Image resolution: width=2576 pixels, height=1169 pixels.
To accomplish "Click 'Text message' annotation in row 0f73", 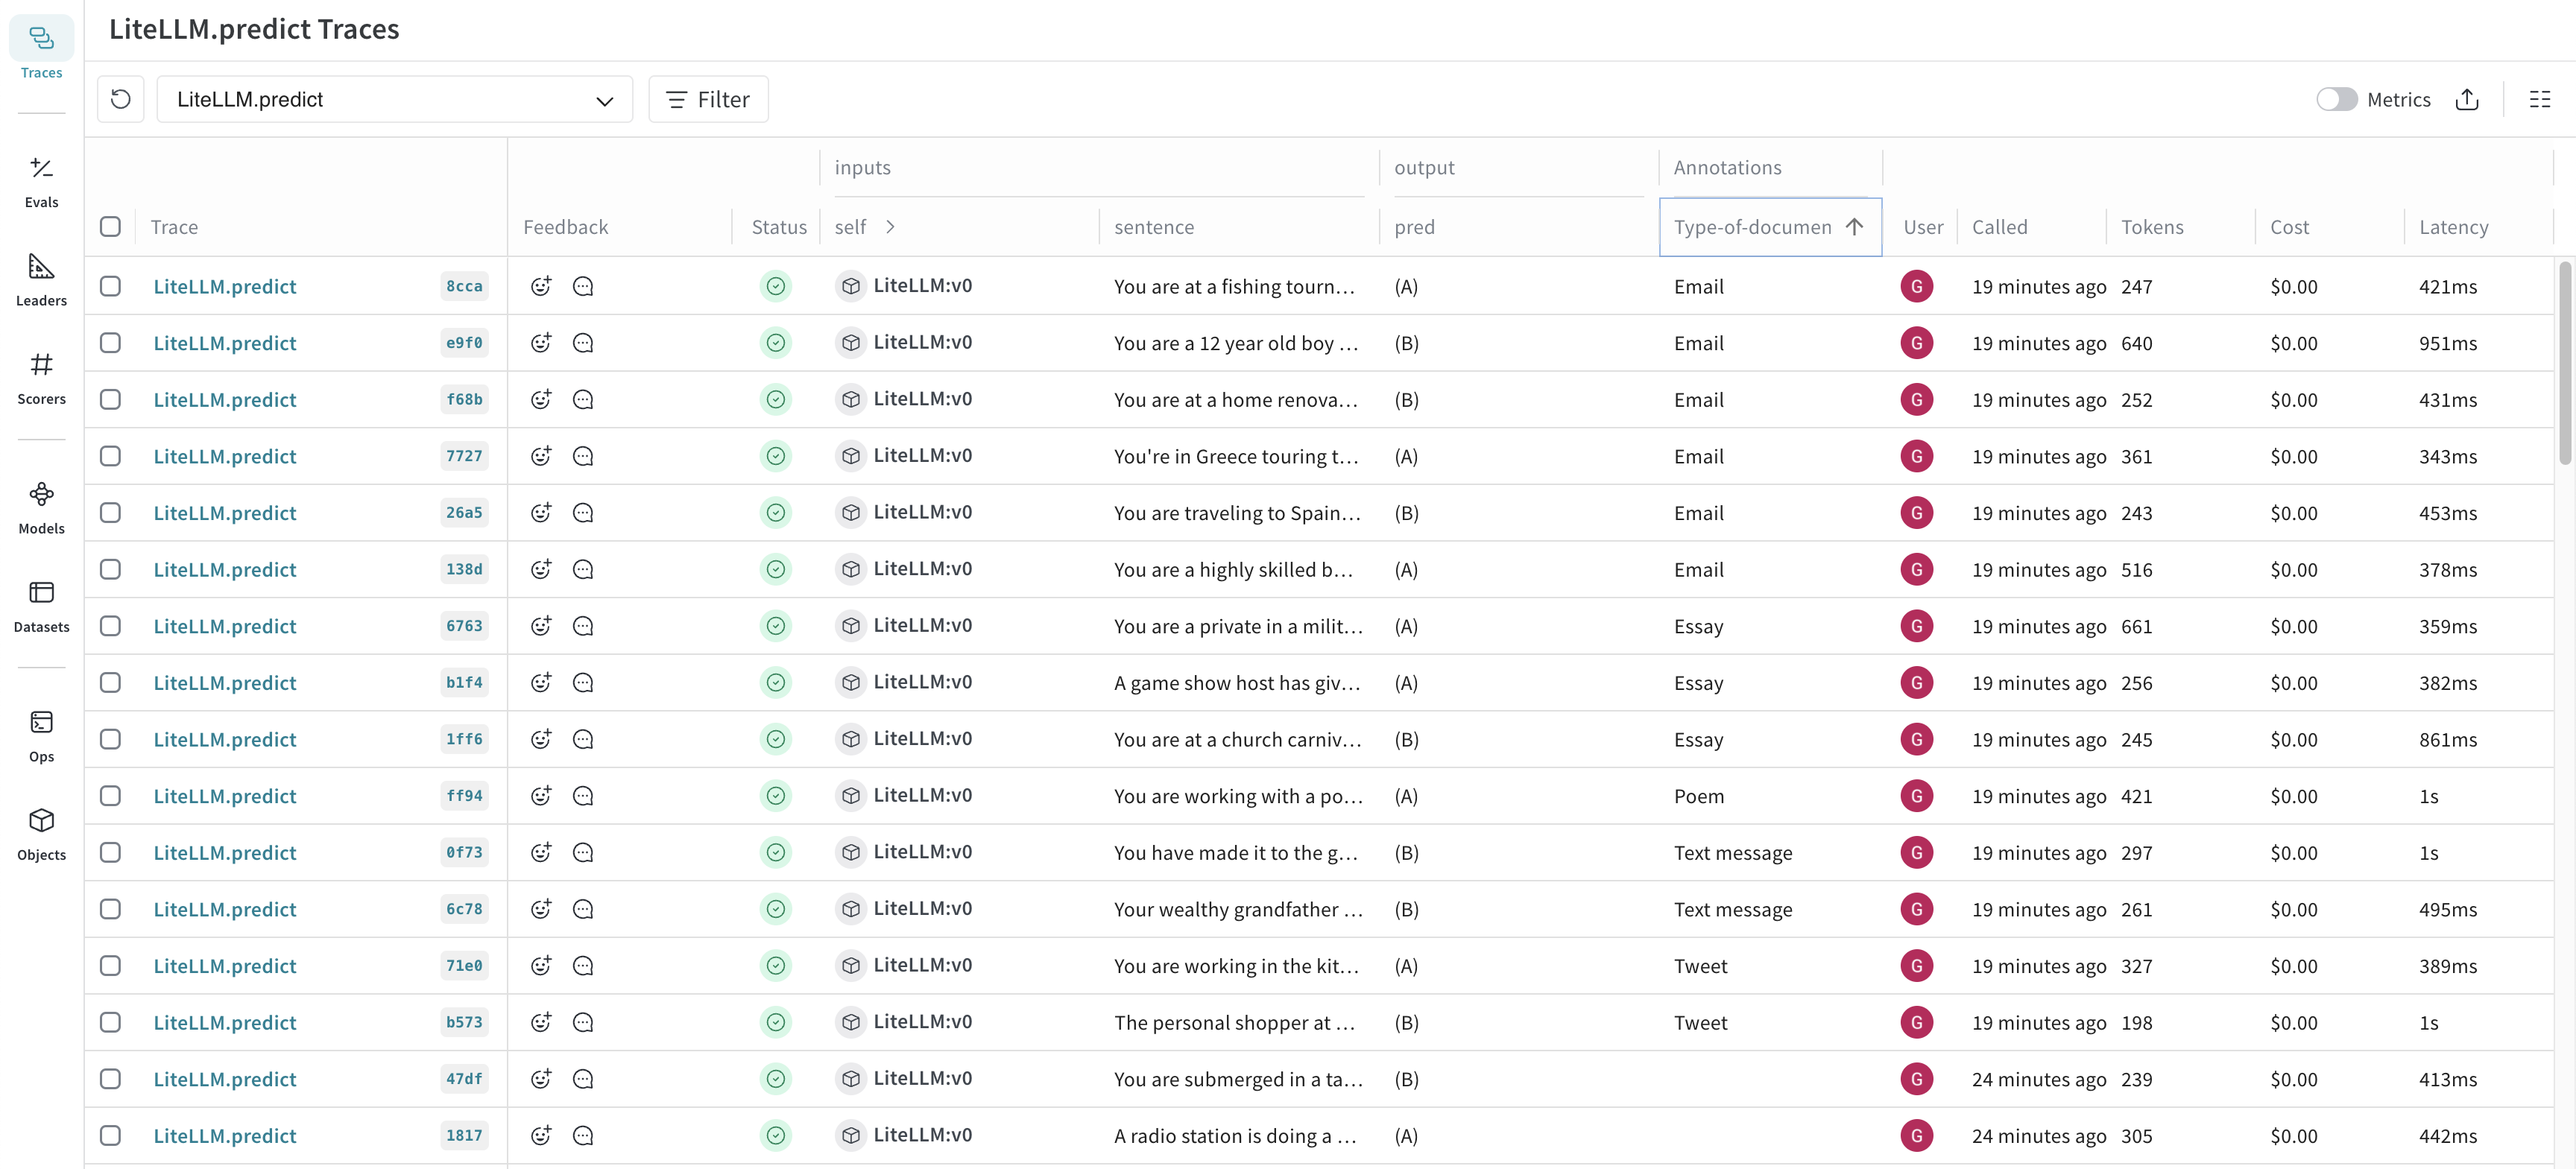I will (1732, 853).
